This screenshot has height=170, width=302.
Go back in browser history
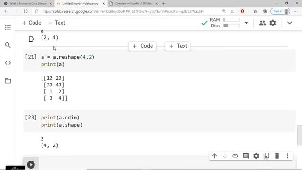point(6,11)
